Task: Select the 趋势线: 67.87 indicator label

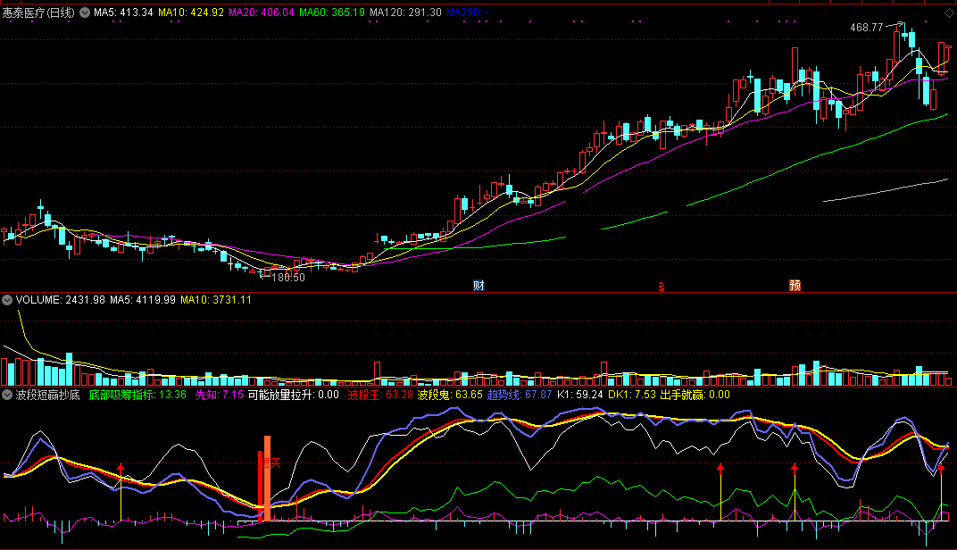Action: click(520, 395)
